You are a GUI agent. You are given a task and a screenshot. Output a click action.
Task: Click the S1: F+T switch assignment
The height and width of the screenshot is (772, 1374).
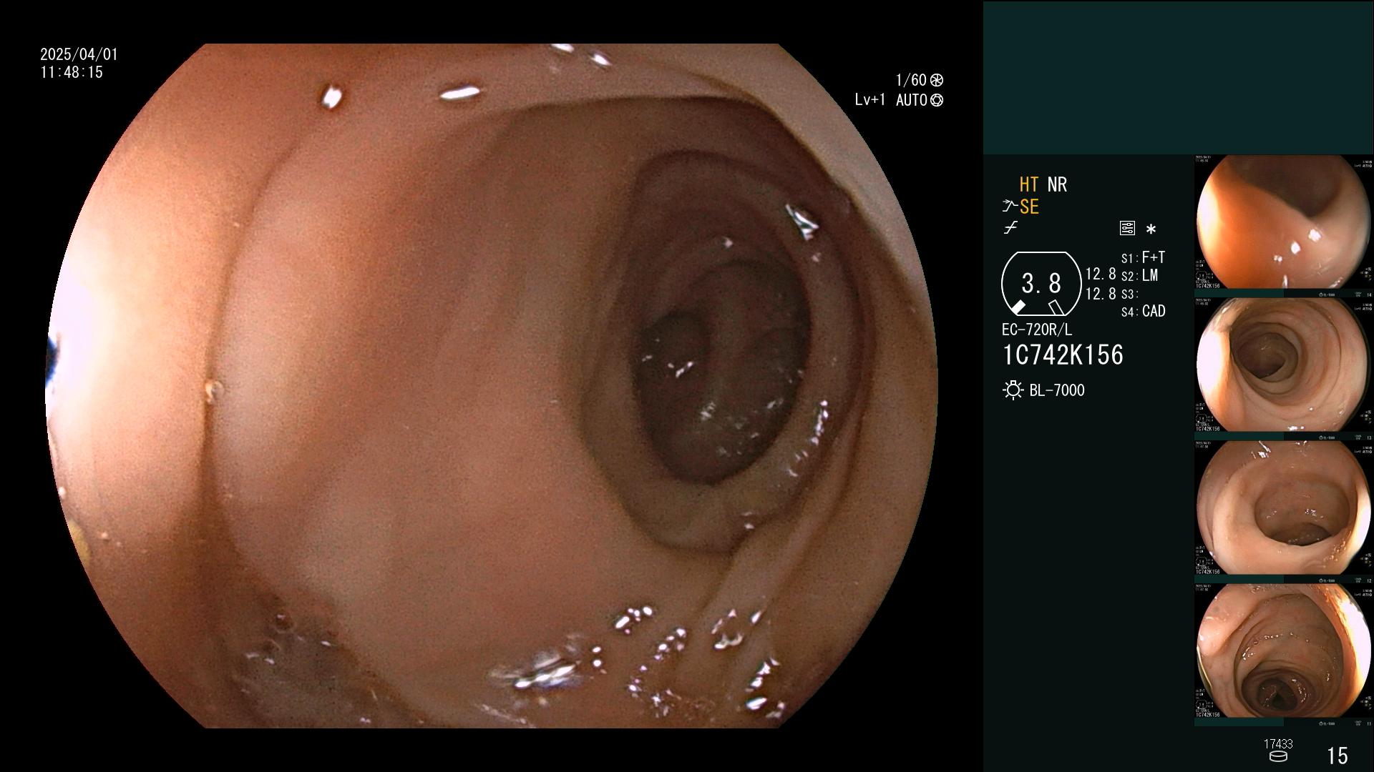pos(1143,257)
